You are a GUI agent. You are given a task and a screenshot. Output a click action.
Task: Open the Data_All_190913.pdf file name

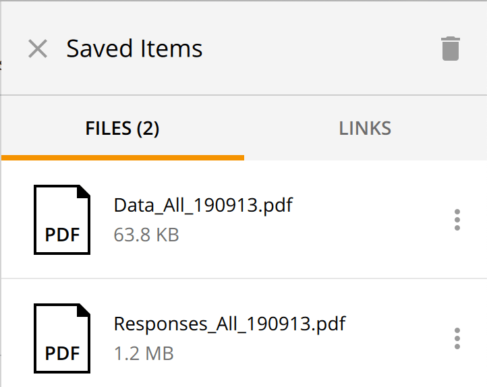203,205
